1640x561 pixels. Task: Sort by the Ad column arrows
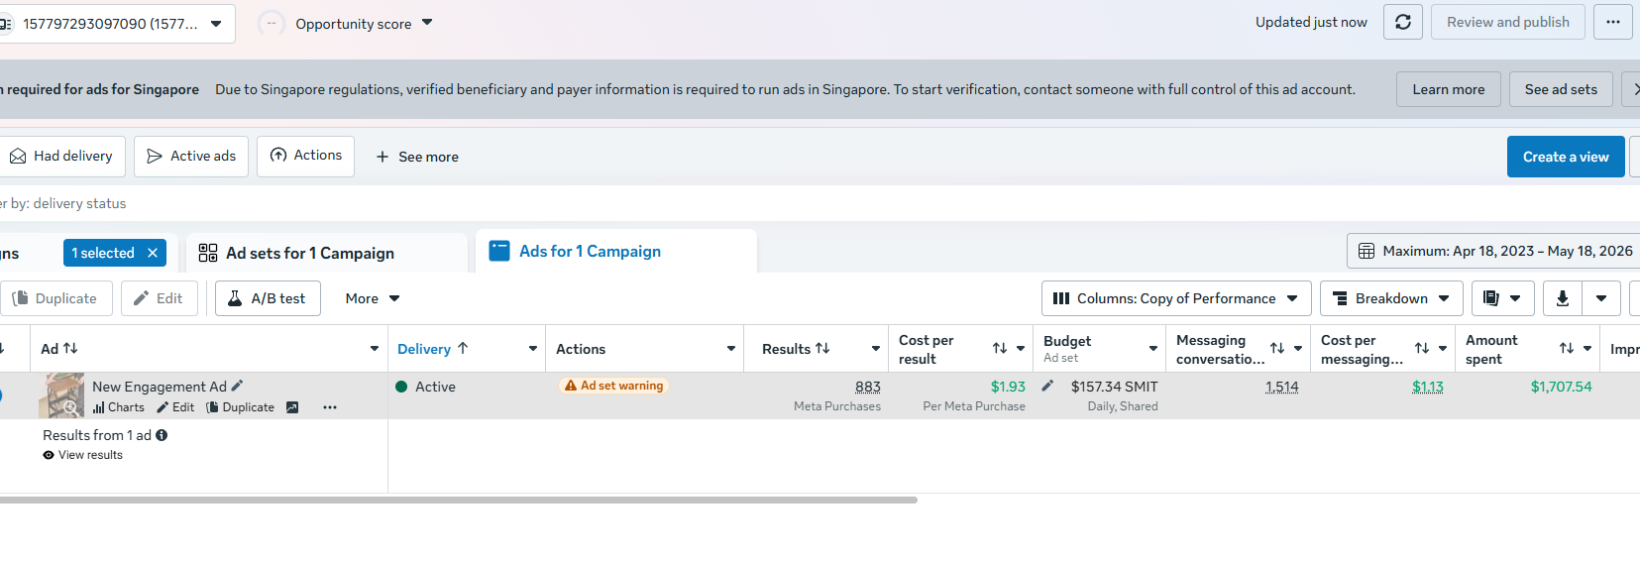[x=70, y=348]
